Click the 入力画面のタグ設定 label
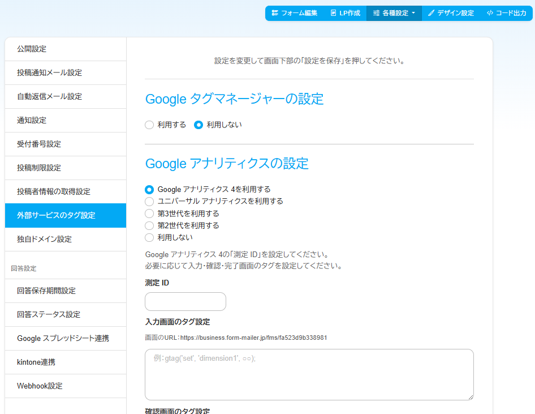 pos(178,322)
